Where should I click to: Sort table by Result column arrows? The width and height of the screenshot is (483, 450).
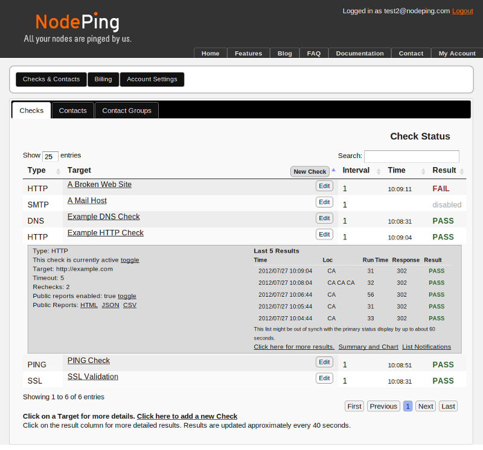click(462, 171)
